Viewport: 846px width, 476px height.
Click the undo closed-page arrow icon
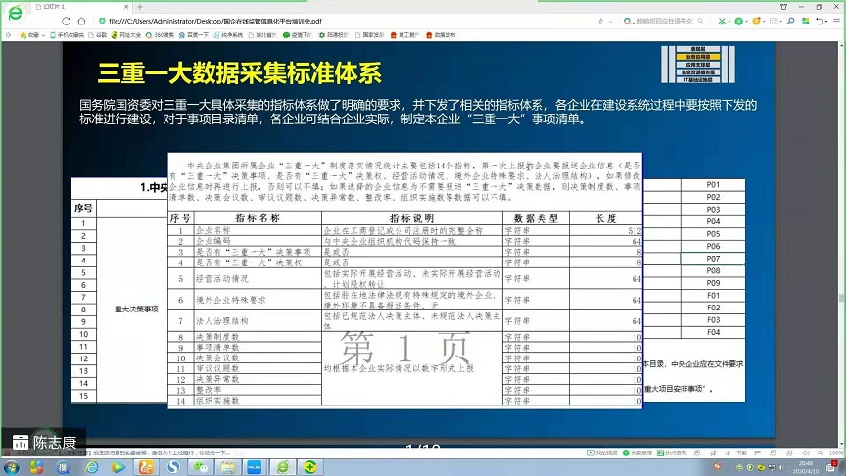(x=819, y=21)
